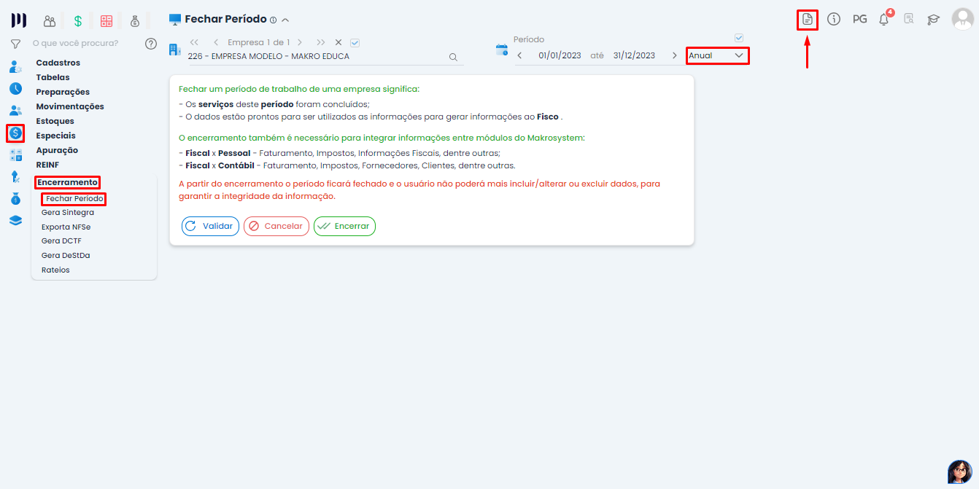
Task: Click the graduation cap training icon
Action: tap(933, 20)
